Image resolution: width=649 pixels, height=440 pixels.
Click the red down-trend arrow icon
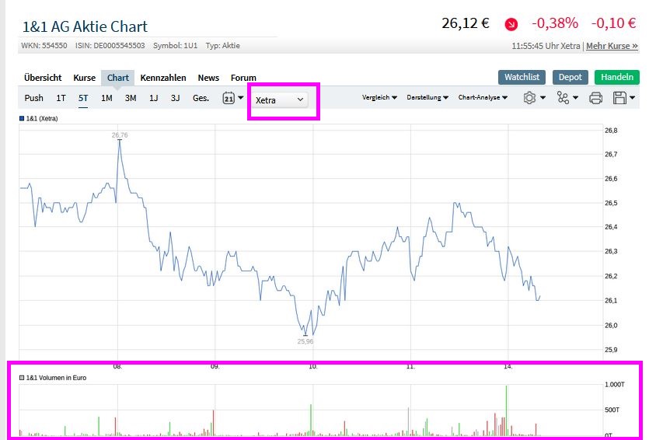[511, 24]
